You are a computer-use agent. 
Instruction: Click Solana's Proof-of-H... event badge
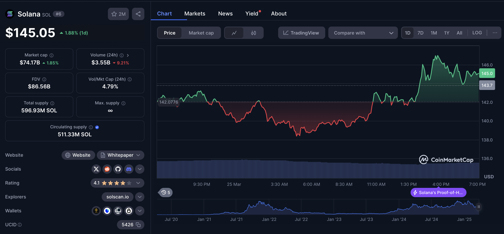[x=438, y=193]
